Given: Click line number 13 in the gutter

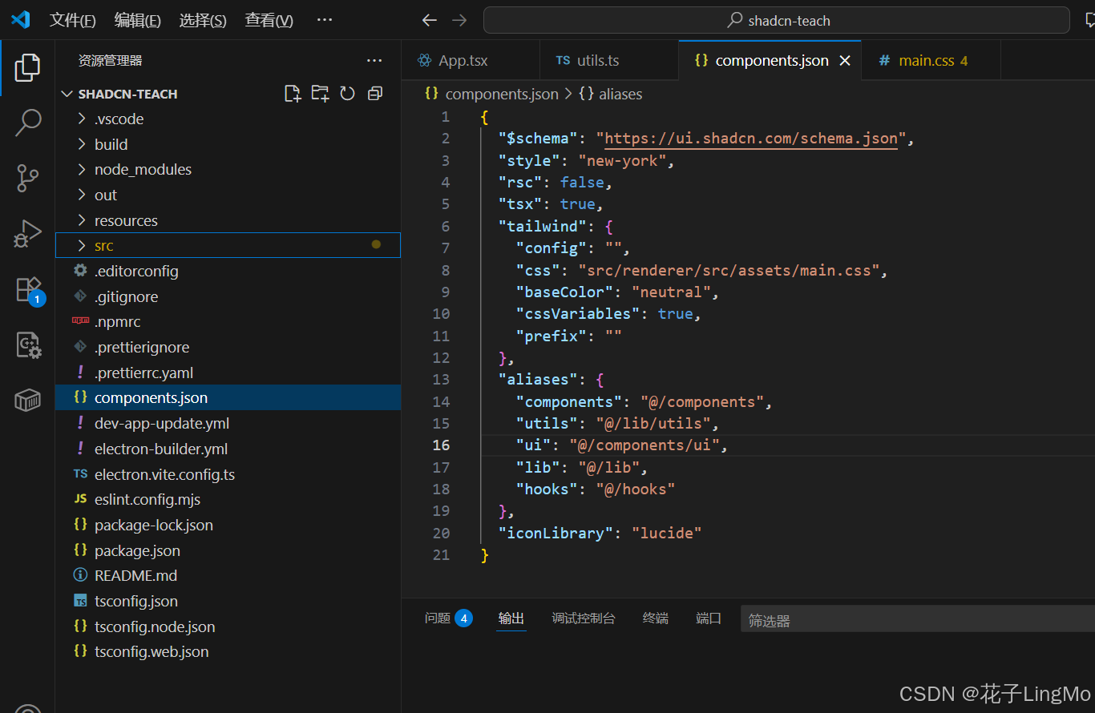Looking at the screenshot, I should point(441,380).
